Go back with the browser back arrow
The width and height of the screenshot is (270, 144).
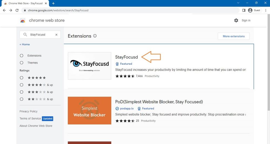click(4, 10)
